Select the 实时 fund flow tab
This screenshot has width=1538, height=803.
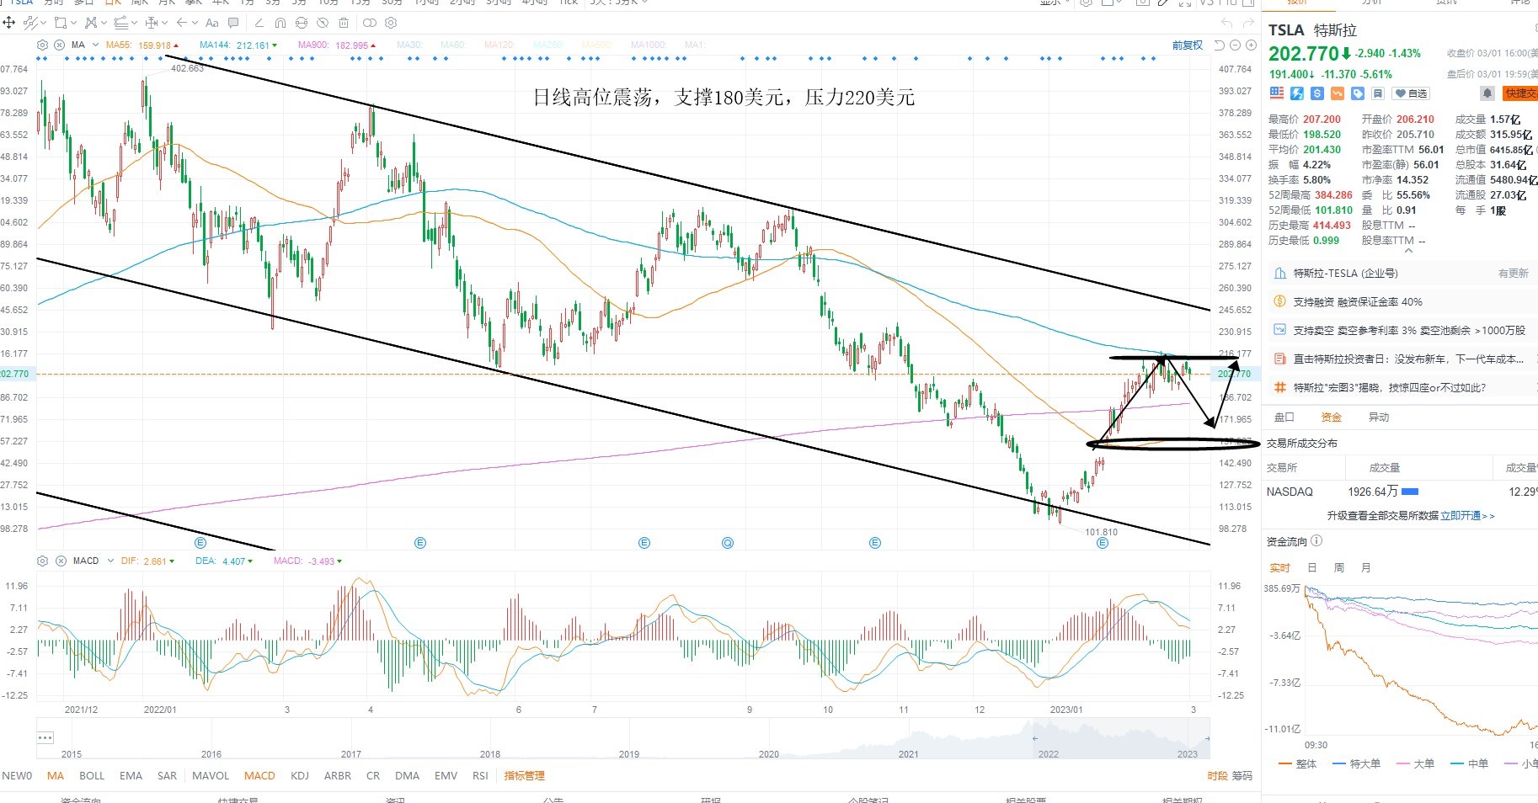click(x=1279, y=568)
